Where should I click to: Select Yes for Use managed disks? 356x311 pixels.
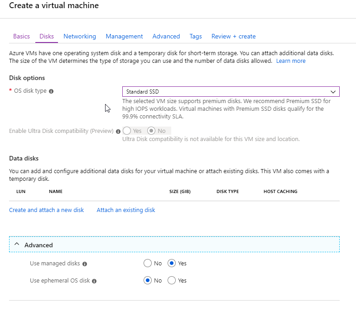point(172,263)
